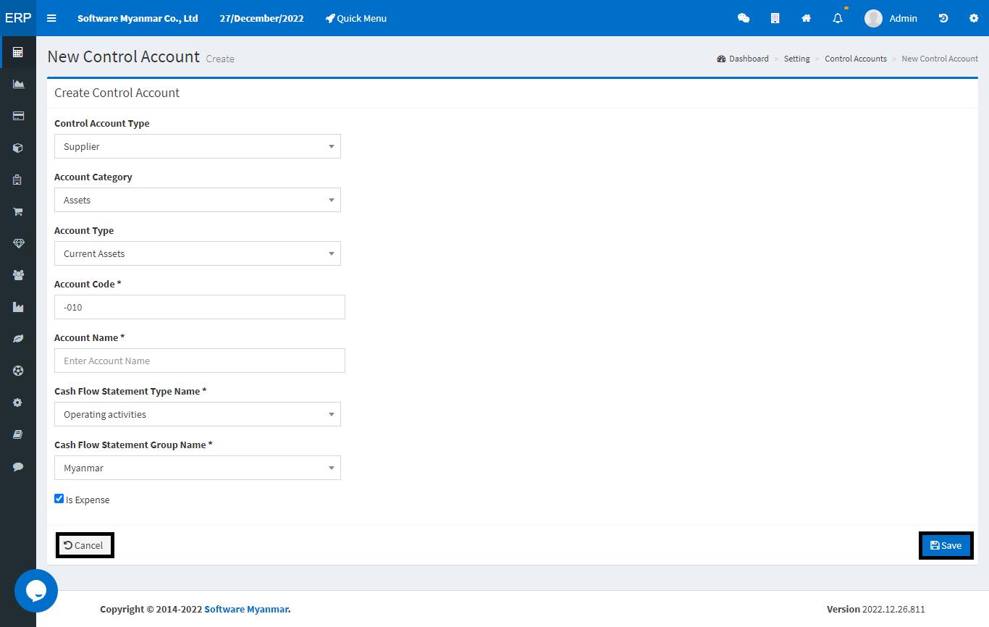The image size is (989, 627).
Task: Open the history clock icon in top bar
Action: pos(943,18)
